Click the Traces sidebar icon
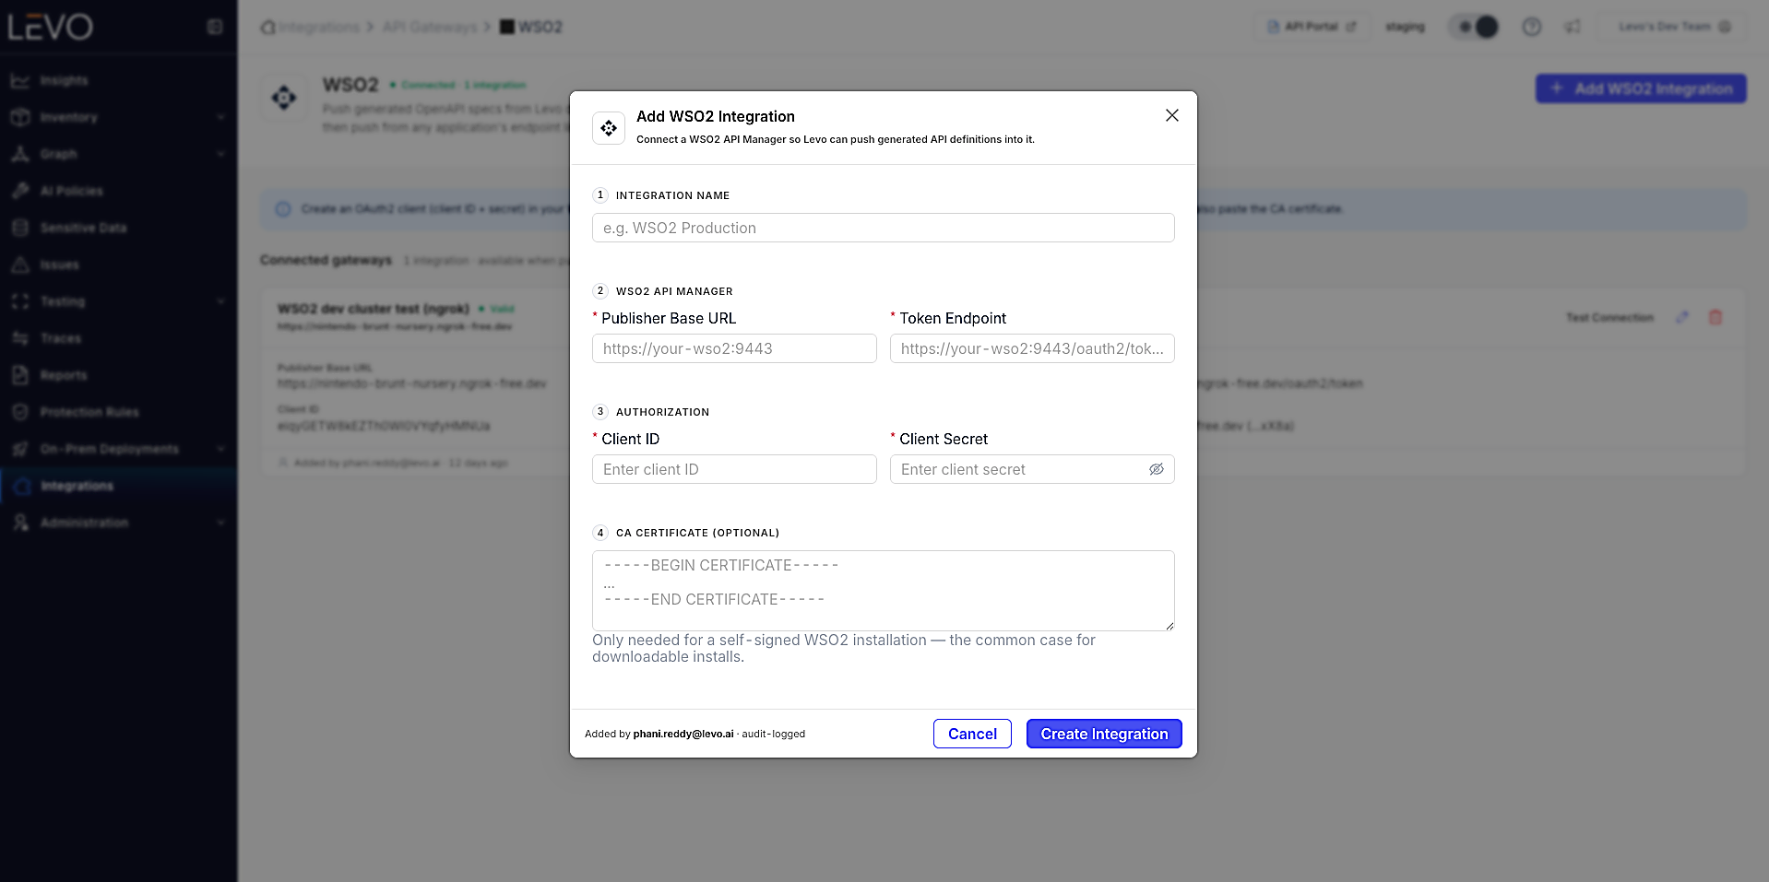This screenshot has height=882, width=1769. coord(20,338)
